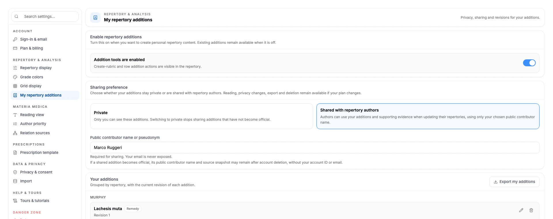Go to Privacy & consent settings
This screenshot has height=219, width=553.
pyautogui.click(x=45, y=172)
